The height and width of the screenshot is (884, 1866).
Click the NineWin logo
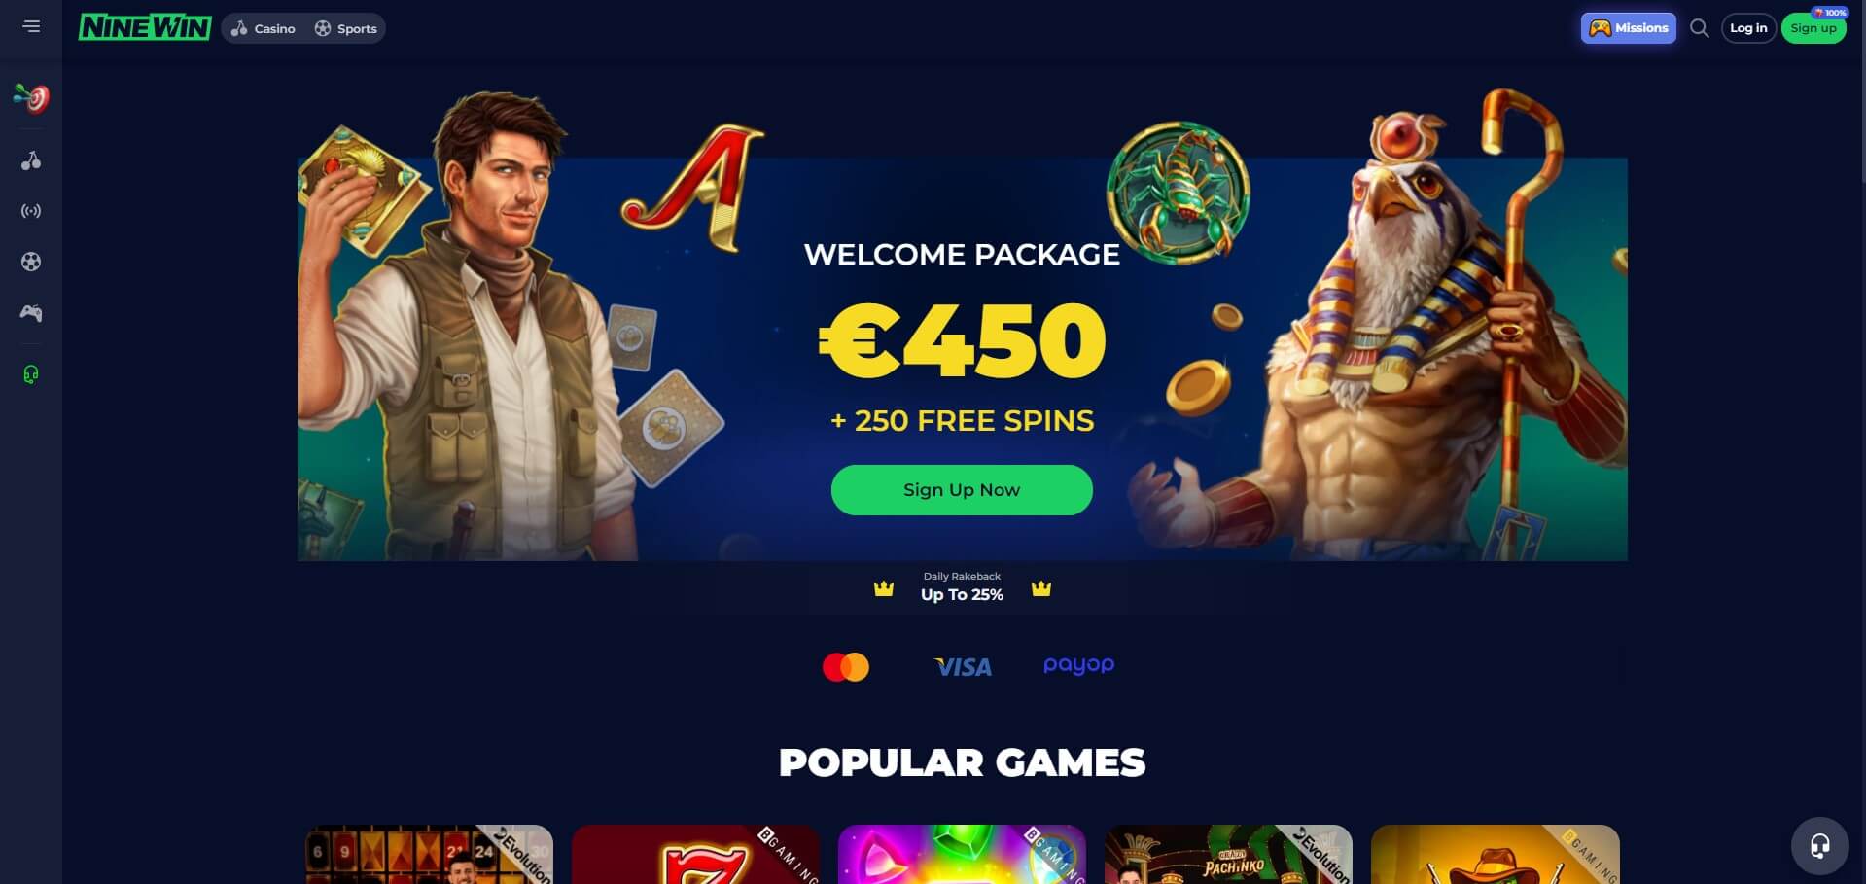[145, 27]
